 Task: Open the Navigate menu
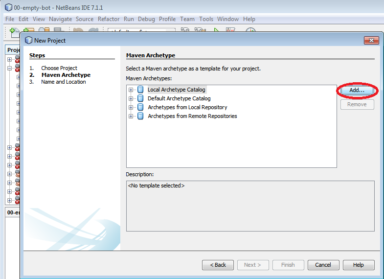tap(61, 19)
